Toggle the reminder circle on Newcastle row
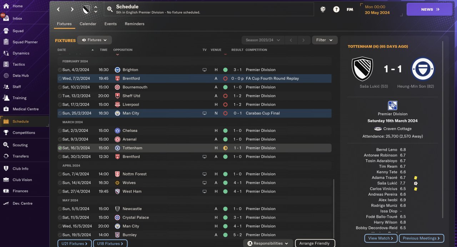 (x=60, y=209)
